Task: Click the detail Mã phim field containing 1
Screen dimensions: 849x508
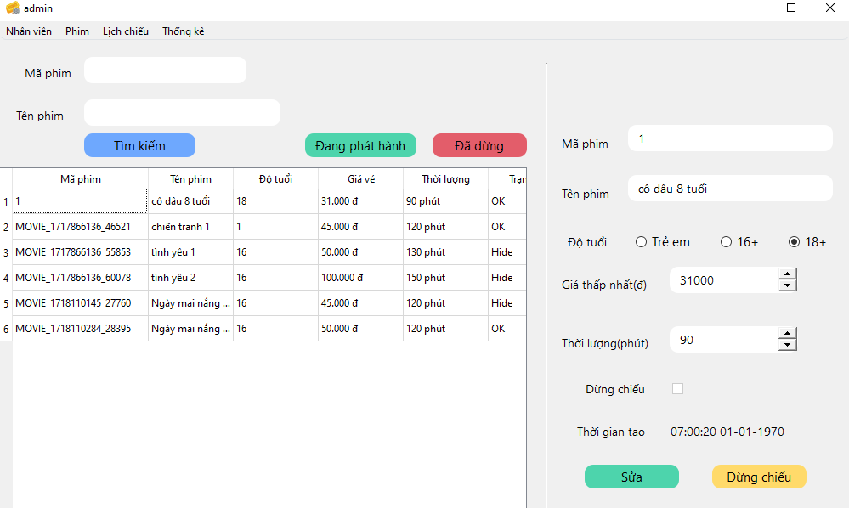Action: [730, 138]
